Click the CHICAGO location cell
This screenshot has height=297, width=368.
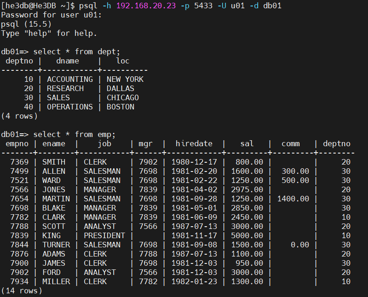point(123,97)
